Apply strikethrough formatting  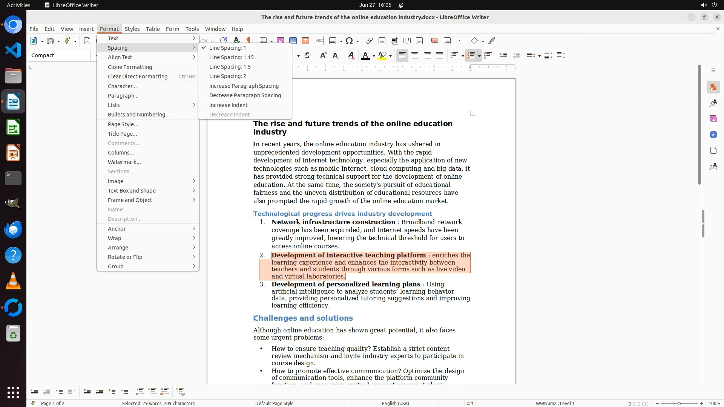tap(307, 56)
